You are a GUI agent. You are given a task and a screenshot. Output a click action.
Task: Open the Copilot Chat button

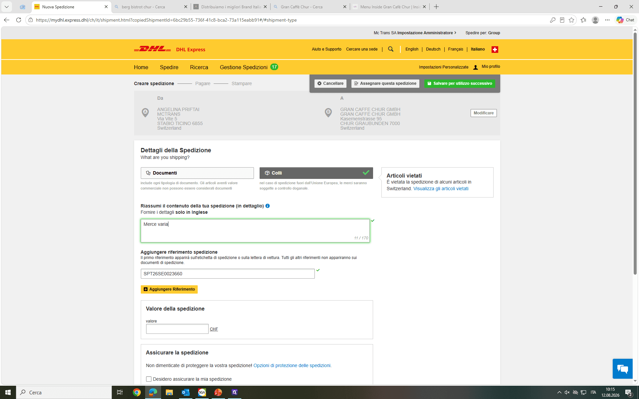(625, 20)
